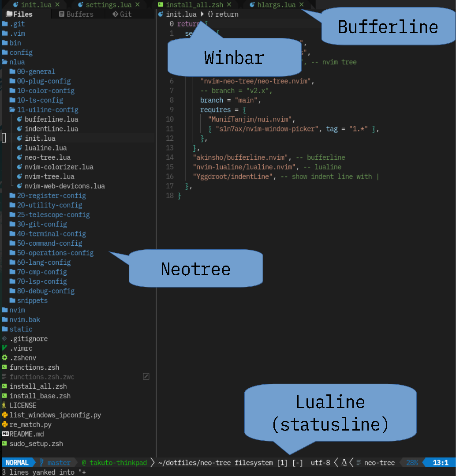Click the utf-8 encoding indicator
Screen dimensions: 456x476
point(320,462)
